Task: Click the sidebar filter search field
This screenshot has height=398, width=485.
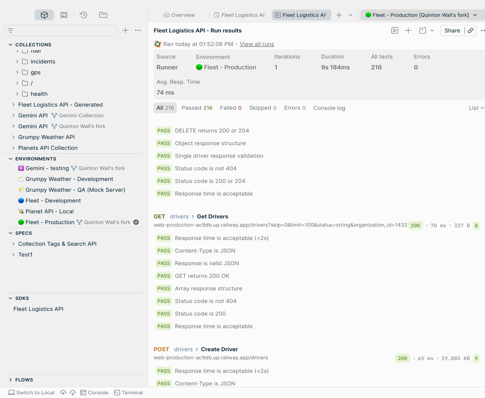Action: 60,30
